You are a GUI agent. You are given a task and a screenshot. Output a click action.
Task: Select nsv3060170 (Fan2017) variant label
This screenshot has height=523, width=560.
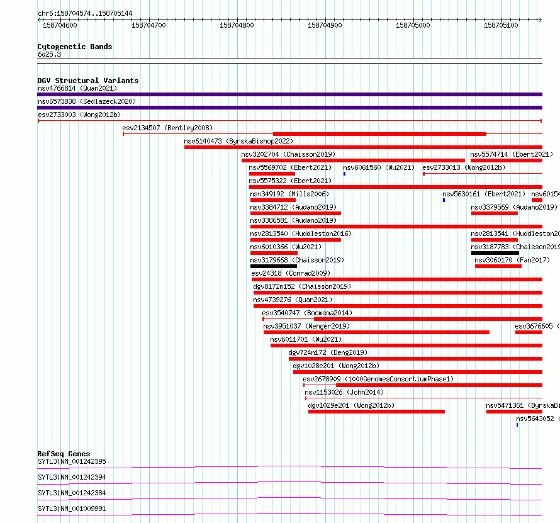(x=512, y=260)
